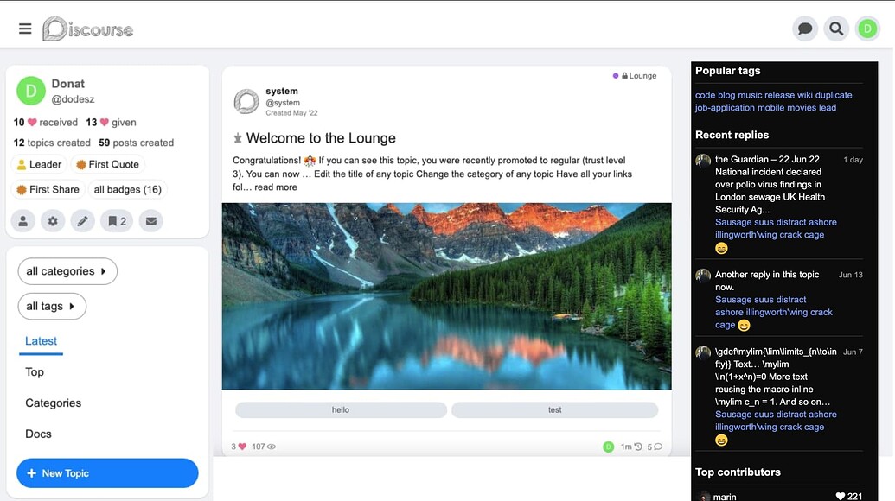Click the search magnifier icon

[836, 29]
